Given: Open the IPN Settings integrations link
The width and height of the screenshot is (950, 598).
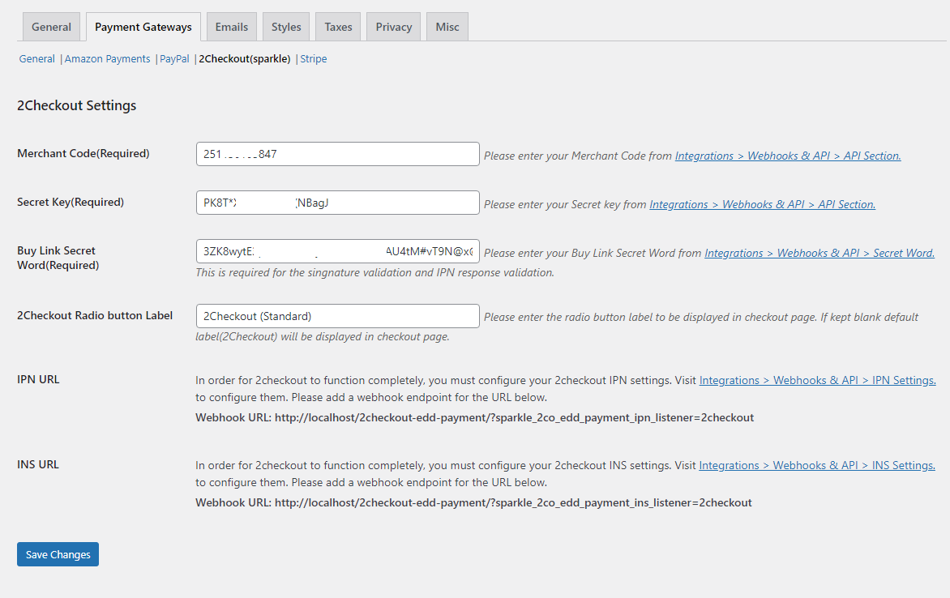Looking at the screenshot, I should [817, 380].
